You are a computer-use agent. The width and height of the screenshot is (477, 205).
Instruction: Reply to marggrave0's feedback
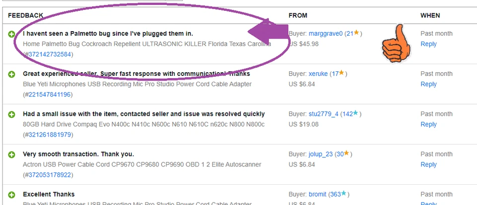(428, 44)
